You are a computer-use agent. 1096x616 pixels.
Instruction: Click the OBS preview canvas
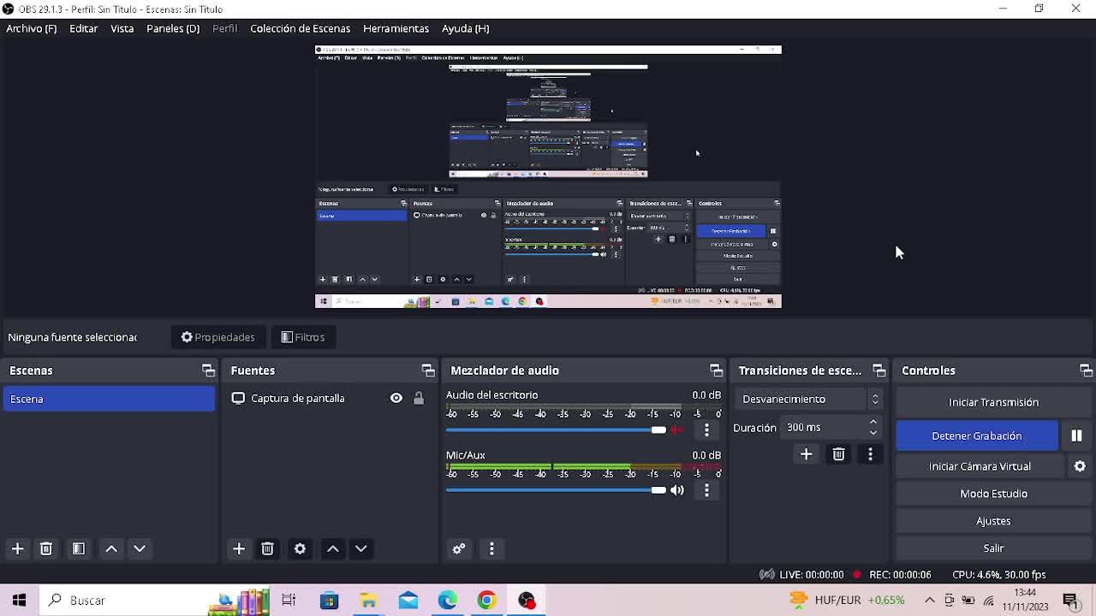pos(548,177)
